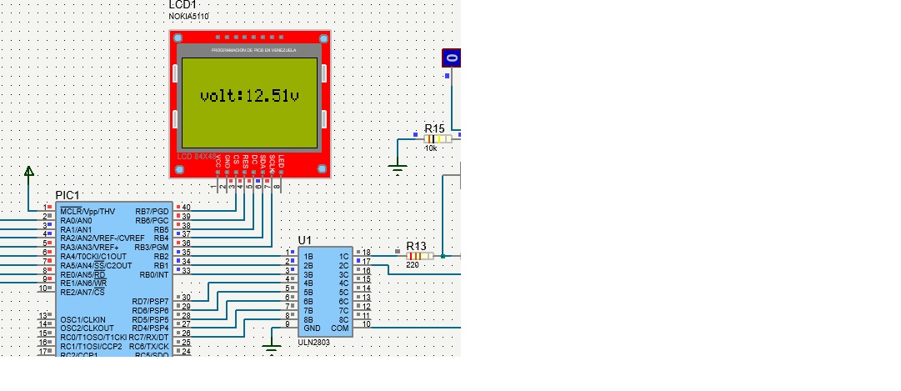This screenshot has width=901, height=391.
Task: Click the RES pin label on the LCD
Action: pyautogui.click(x=245, y=162)
